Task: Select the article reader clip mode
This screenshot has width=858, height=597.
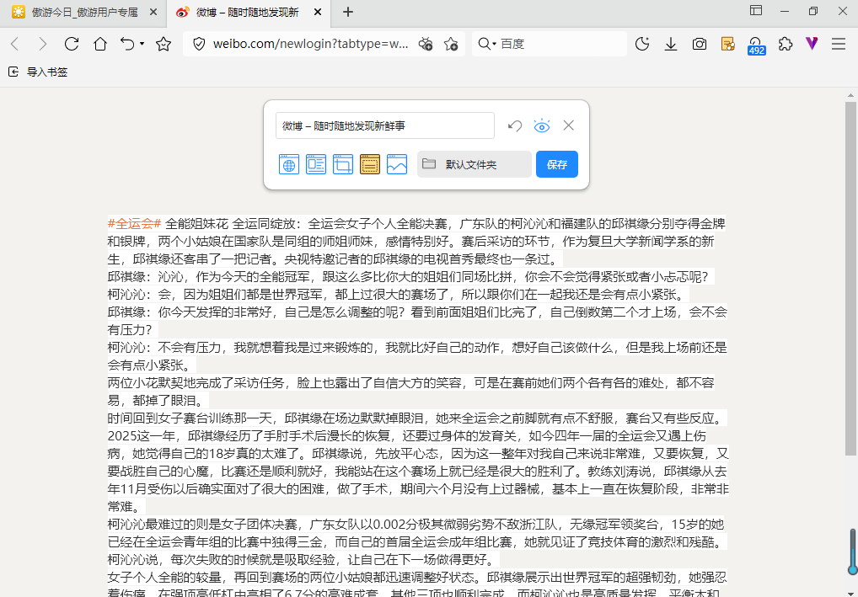Action: 316,164
